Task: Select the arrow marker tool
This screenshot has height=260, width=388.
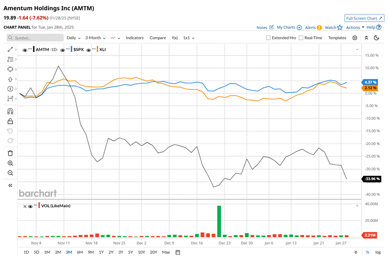Action: [x=10, y=79]
